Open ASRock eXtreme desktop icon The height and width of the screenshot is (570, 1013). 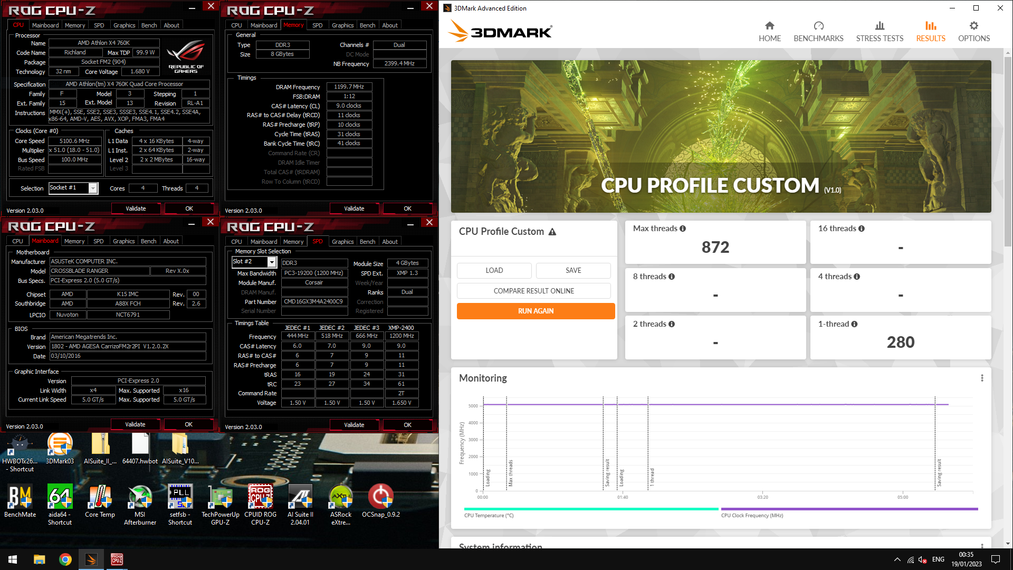pyautogui.click(x=341, y=504)
